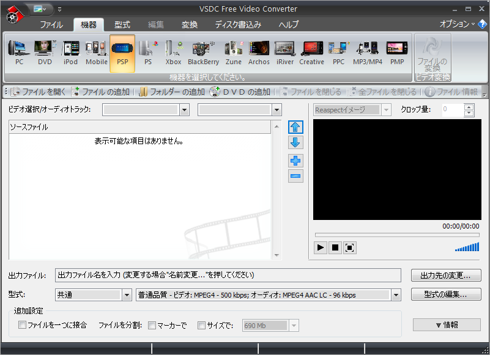Switch to the ディスク書込み tab
490x355 pixels.
[x=238, y=24]
